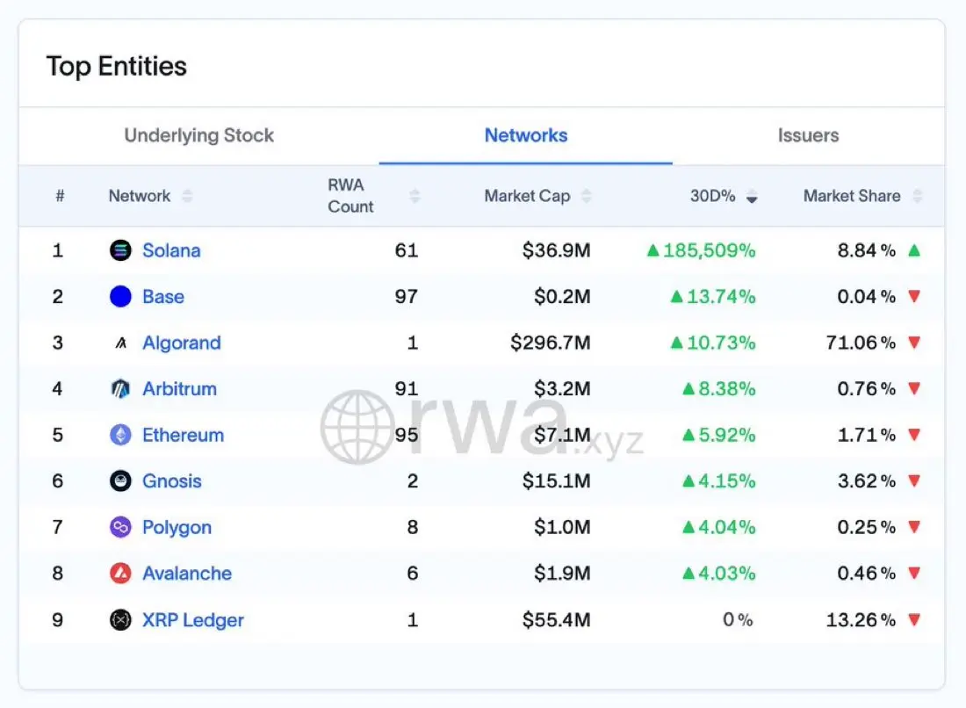Click the $55.4M market cap value
Viewport: 966px width, 708px height.
(x=556, y=619)
